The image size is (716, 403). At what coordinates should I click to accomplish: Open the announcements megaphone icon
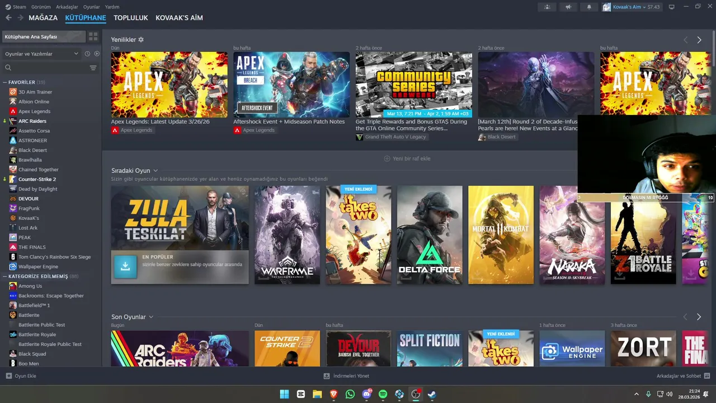[568, 7]
